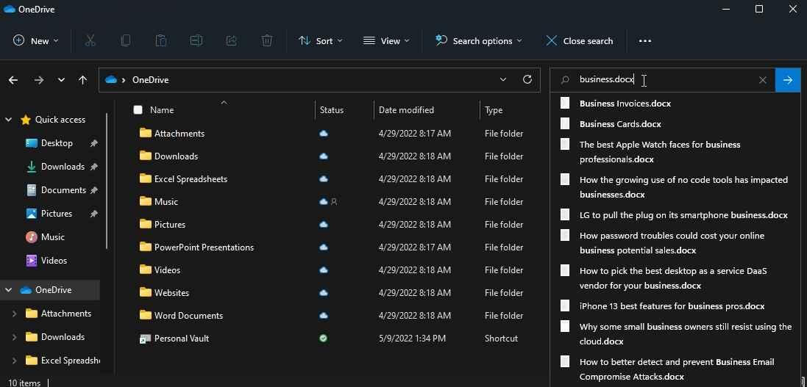Sort by the Type column header
Screen dimensions: 807x387
[494, 110]
